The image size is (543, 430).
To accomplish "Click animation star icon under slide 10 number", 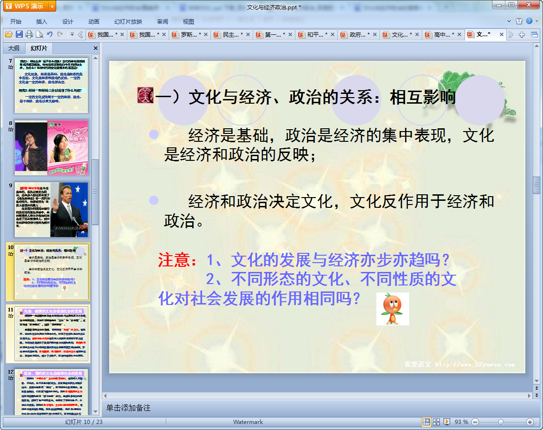I will coord(11,254).
